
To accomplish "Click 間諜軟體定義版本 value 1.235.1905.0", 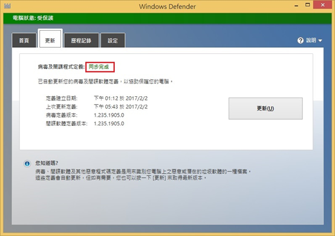I will click(x=109, y=123).
